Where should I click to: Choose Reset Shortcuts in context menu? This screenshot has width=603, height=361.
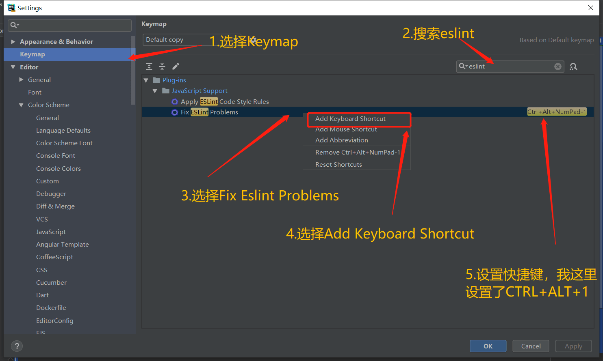[338, 165]
